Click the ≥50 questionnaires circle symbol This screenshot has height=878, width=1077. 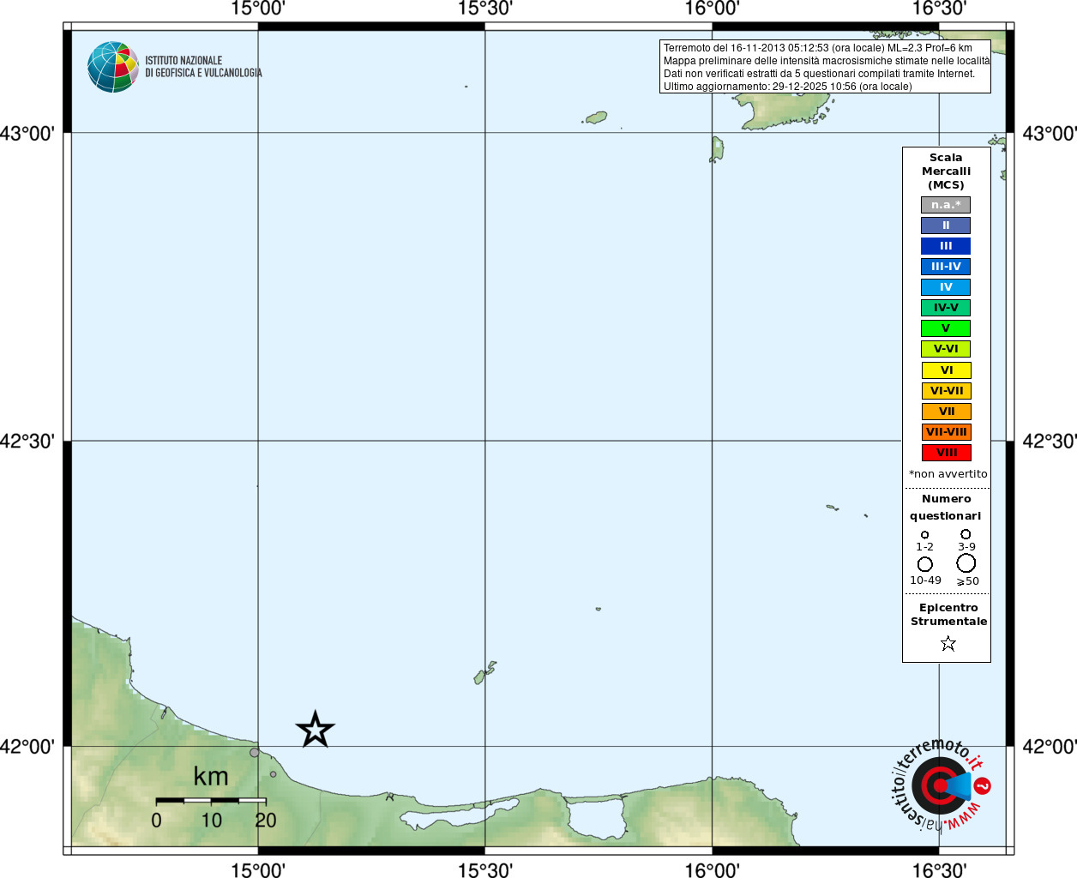(966, 563)
